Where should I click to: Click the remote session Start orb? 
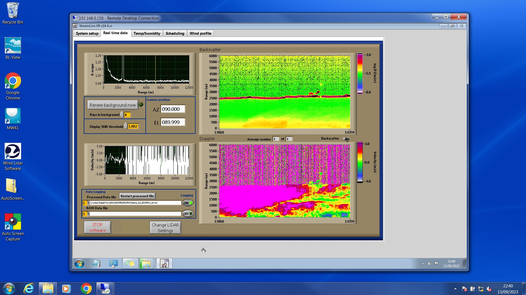(79, 264)
